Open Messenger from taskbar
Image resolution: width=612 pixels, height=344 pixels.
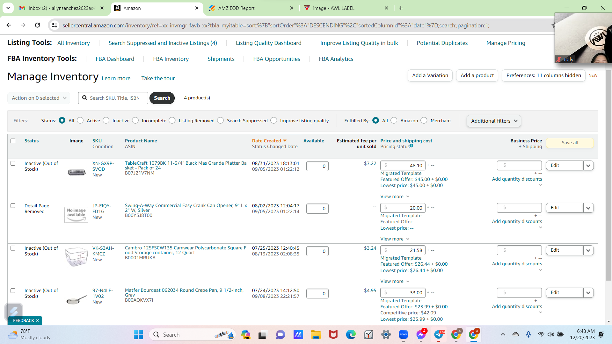click(x=421, y=334)
